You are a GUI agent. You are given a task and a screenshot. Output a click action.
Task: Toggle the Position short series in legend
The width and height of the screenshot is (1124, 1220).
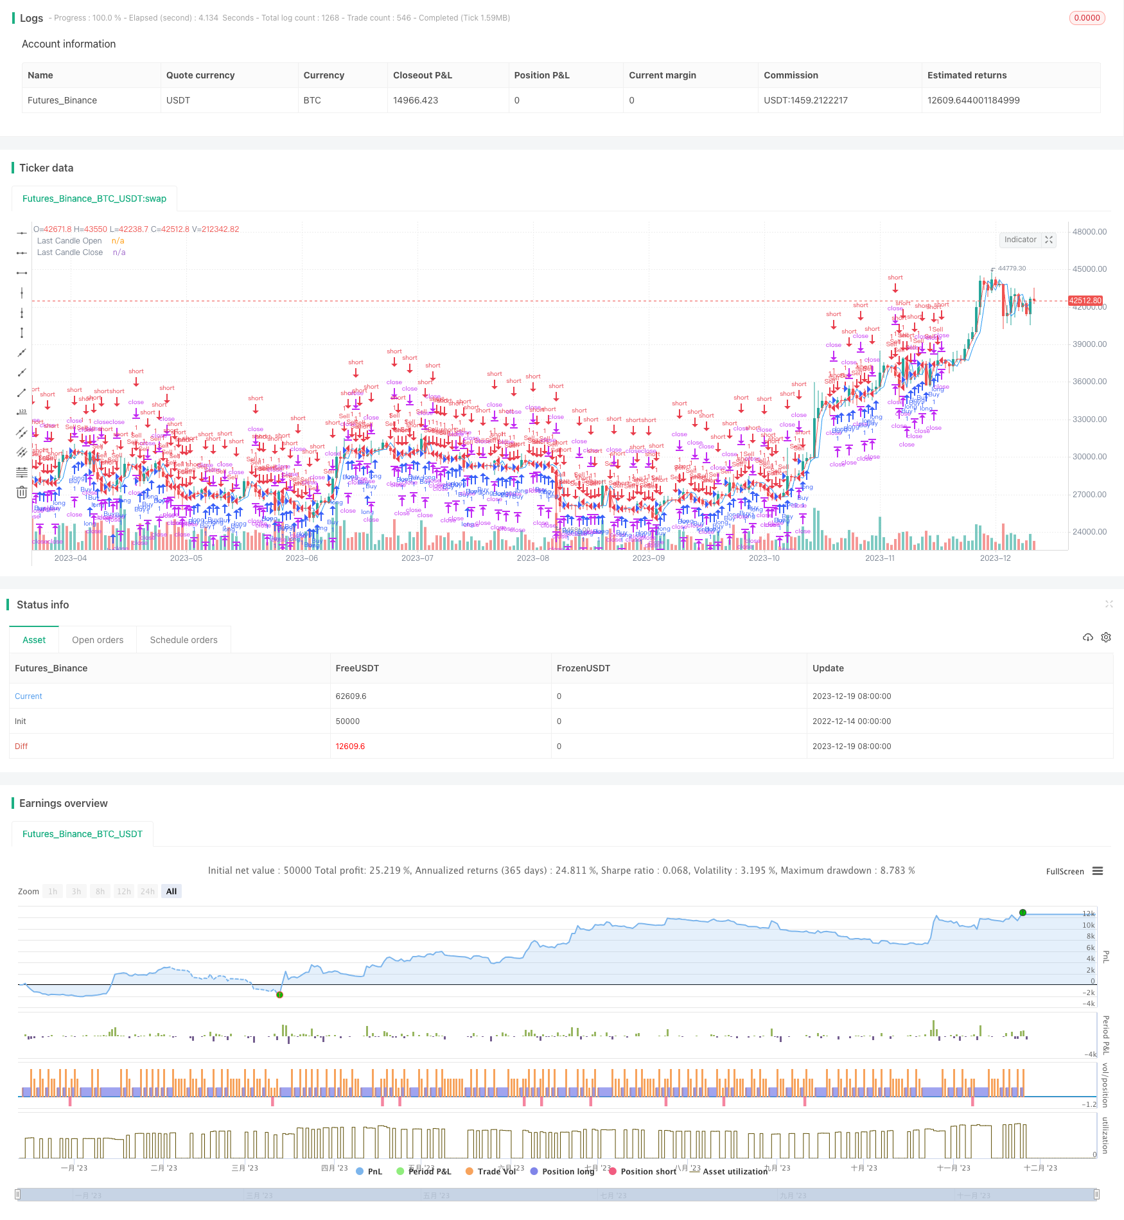642,1171
